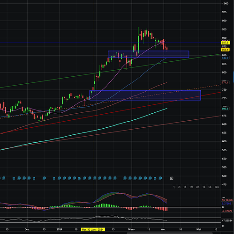This screenshot has height=234, width=234.
Task: Click the yellow 887,6 price label
Action: pyautogui.click(x=225, y=43)
